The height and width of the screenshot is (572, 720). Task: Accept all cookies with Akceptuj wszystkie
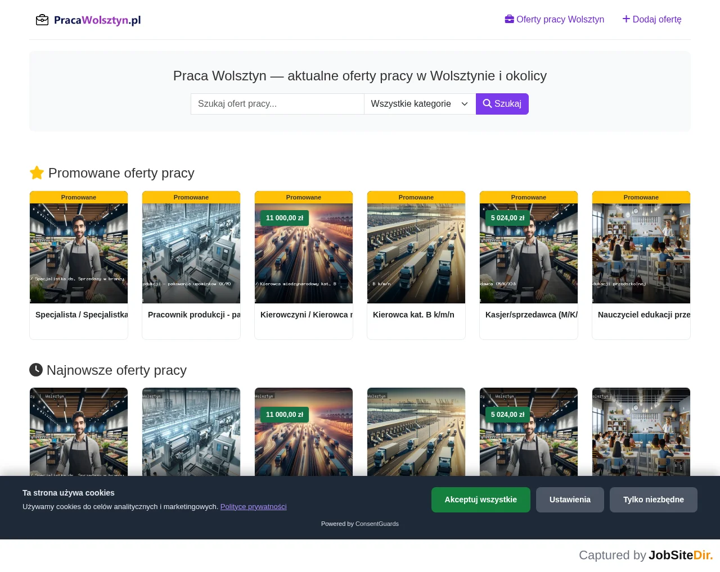pyautogui.click(x=480, y=500)
